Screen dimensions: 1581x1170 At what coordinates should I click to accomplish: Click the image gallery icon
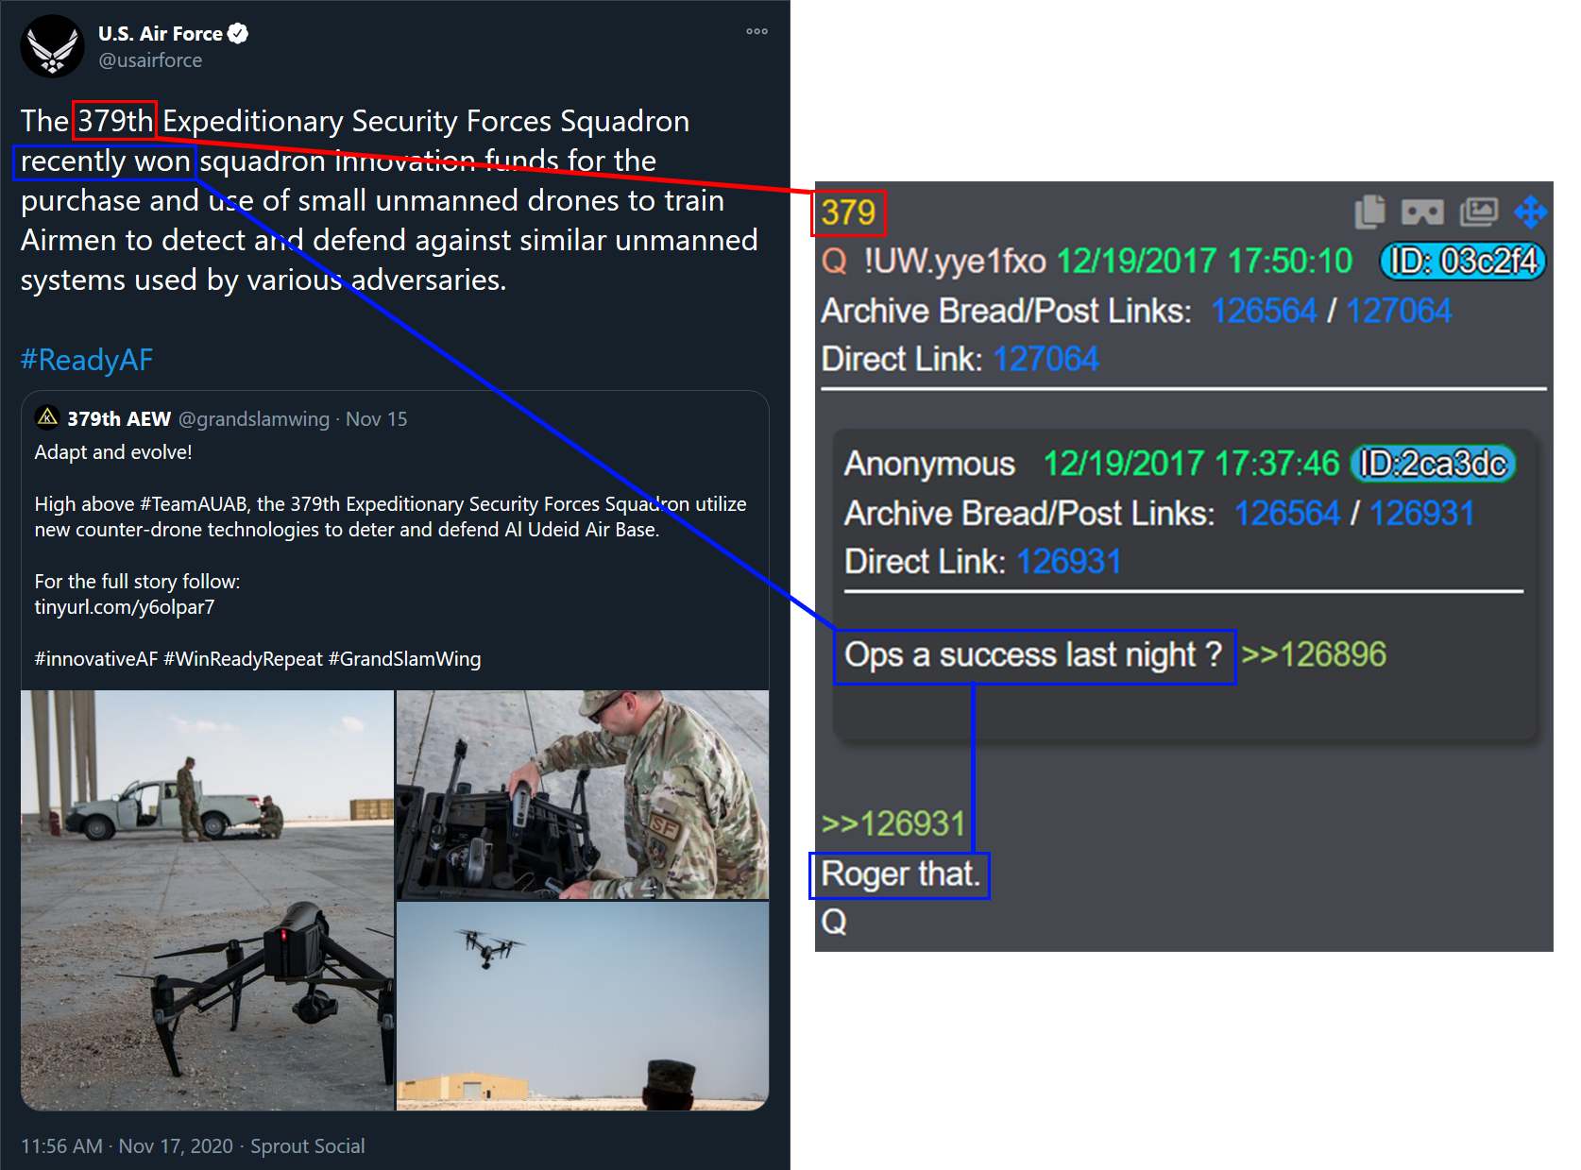point(1479,212)
